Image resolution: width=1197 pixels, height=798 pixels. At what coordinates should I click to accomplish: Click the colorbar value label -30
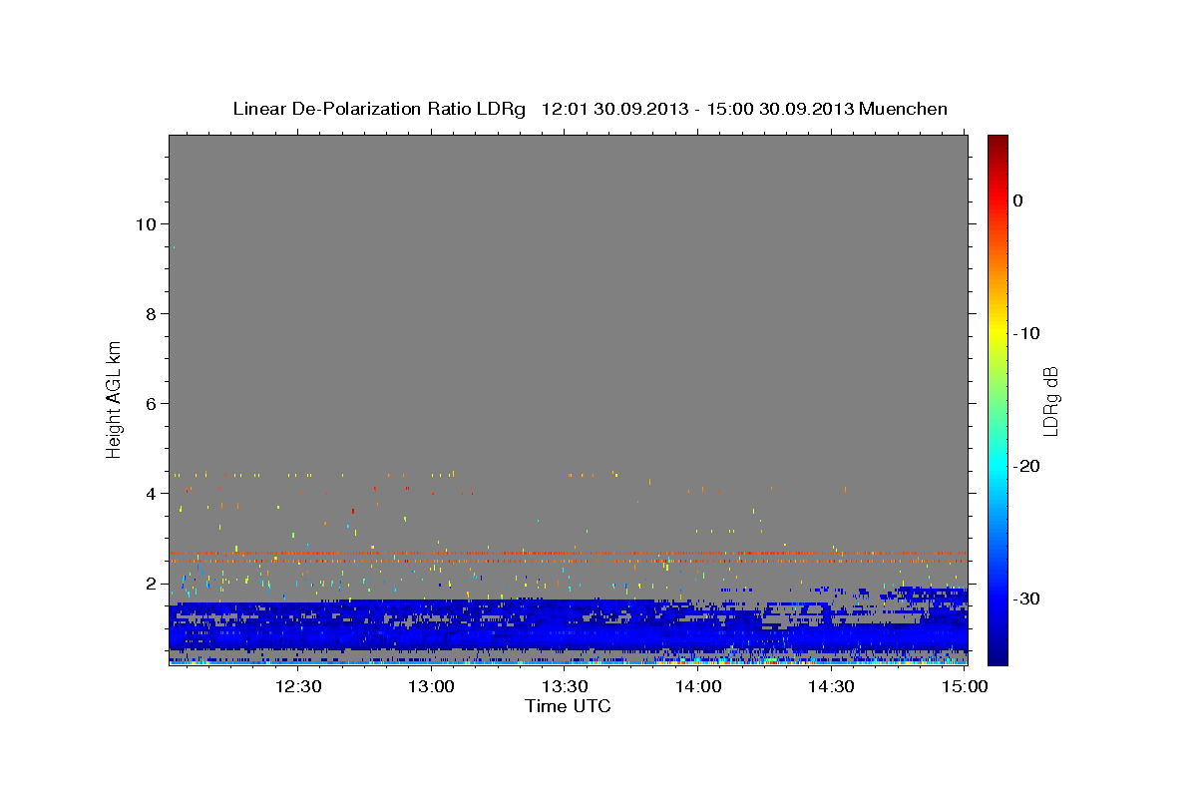(x=1027, y=598)
